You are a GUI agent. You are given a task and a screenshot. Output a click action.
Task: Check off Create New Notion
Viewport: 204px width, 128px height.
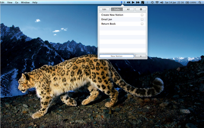142,15
